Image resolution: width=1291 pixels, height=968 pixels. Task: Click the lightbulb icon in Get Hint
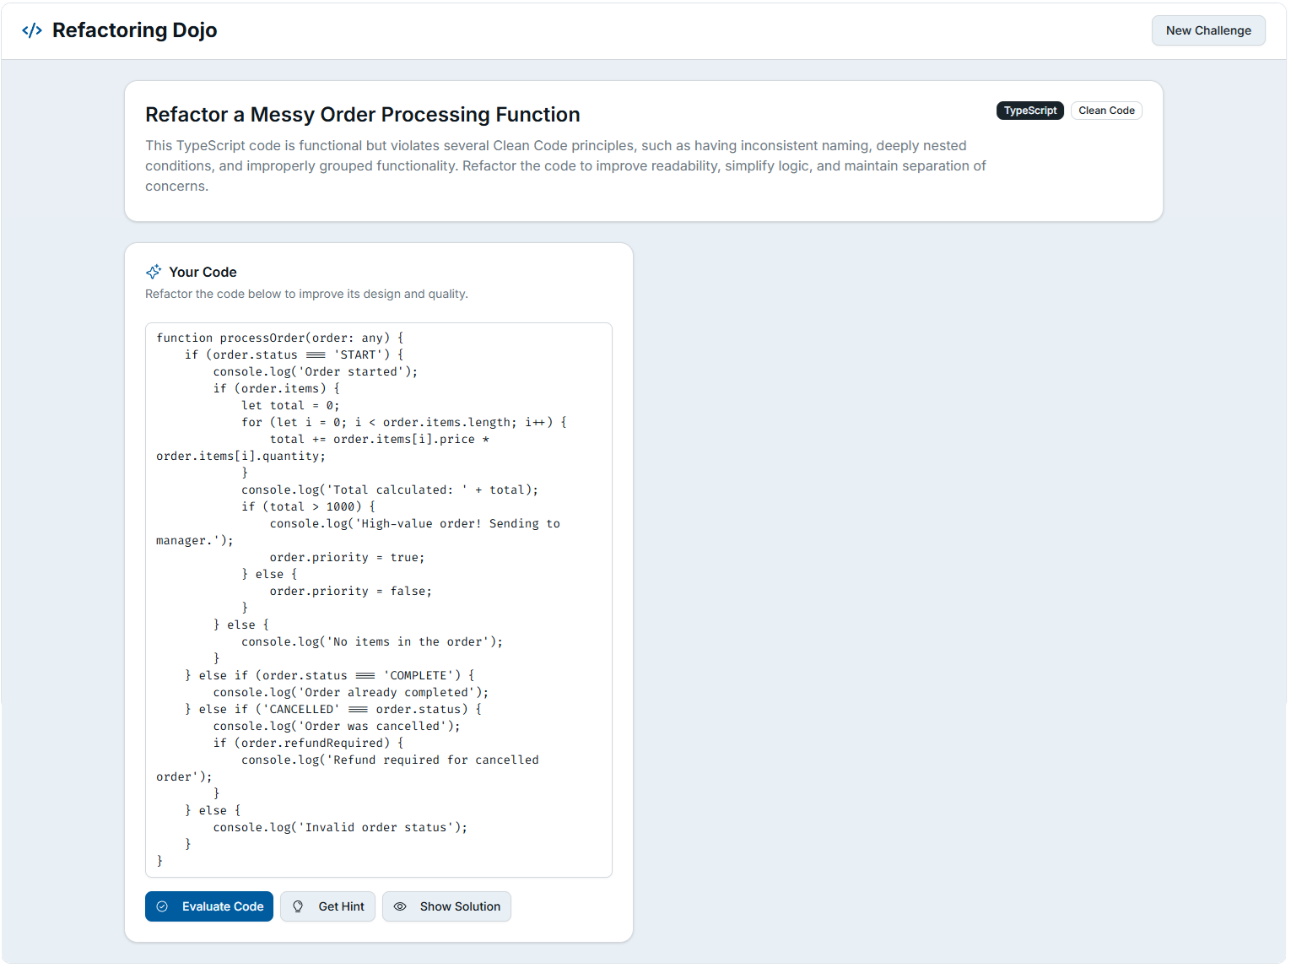[x=298, y=906]
